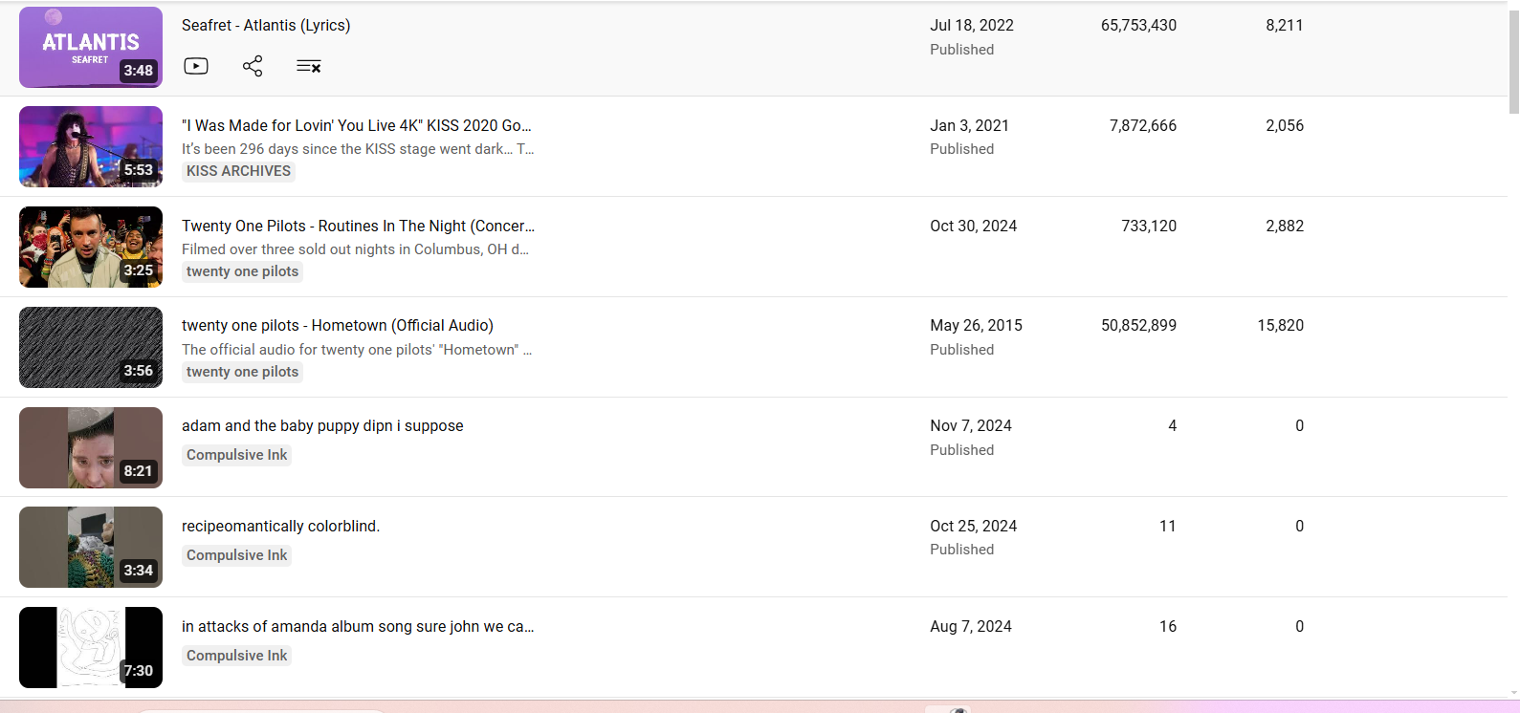This screenshot has width=1520, height=713.
Task: Open the KISS live concert thumbnail
Action: click(x=91, y=146)
